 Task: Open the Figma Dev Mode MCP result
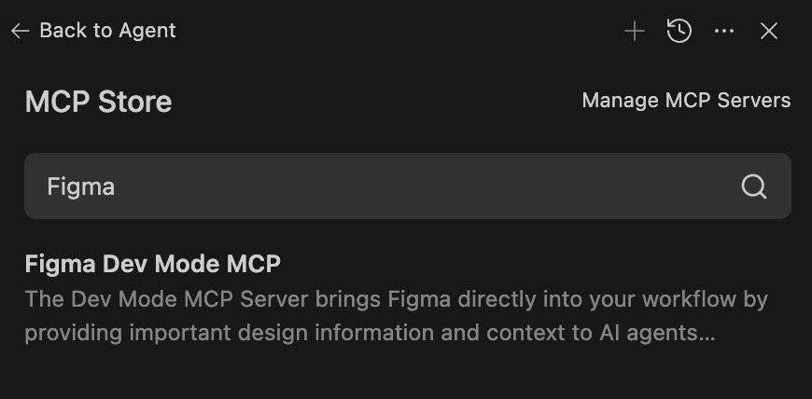click(x=152, y=264)
